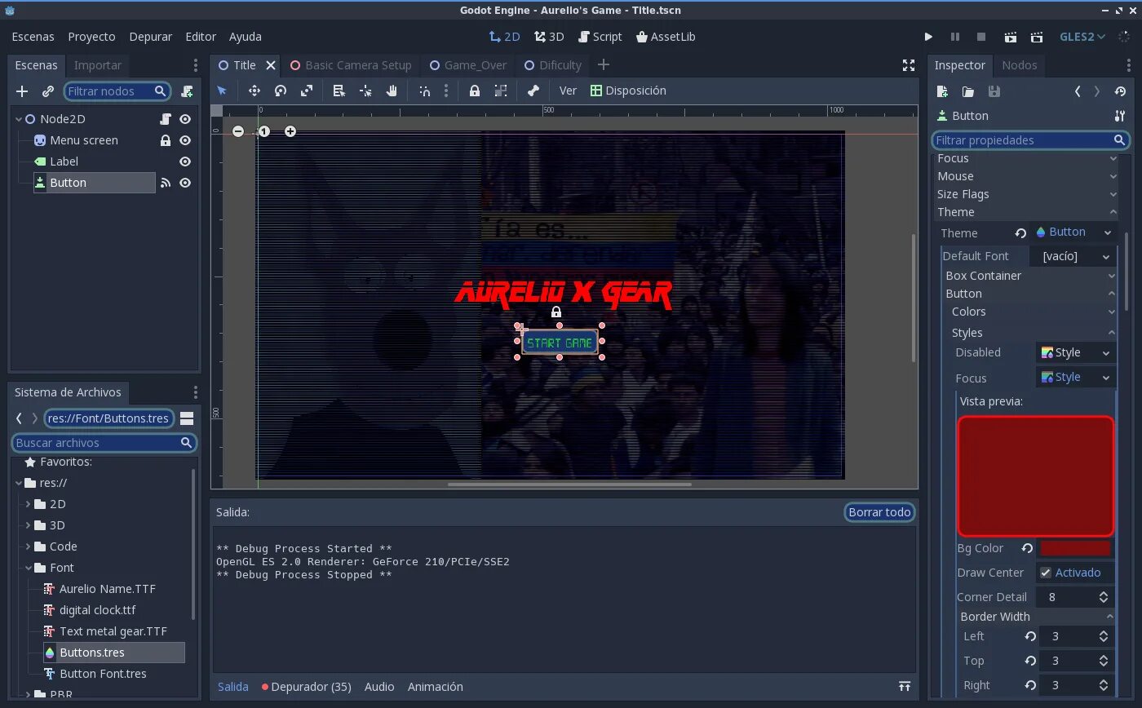Screen dimensions: 1142x708
Task: Activate the Pan Mode hand tool
Action: [392, 91]
